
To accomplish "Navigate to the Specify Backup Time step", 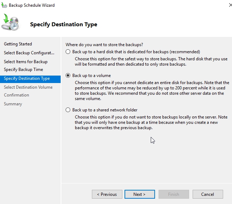I will (23, 70).
